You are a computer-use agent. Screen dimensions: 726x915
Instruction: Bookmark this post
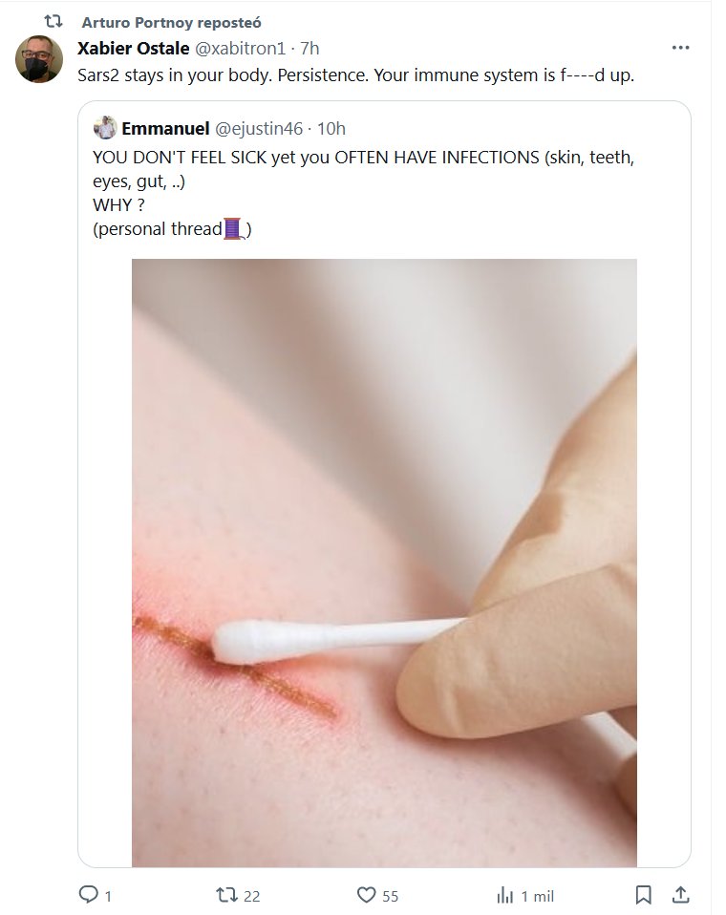pos(644,895)
